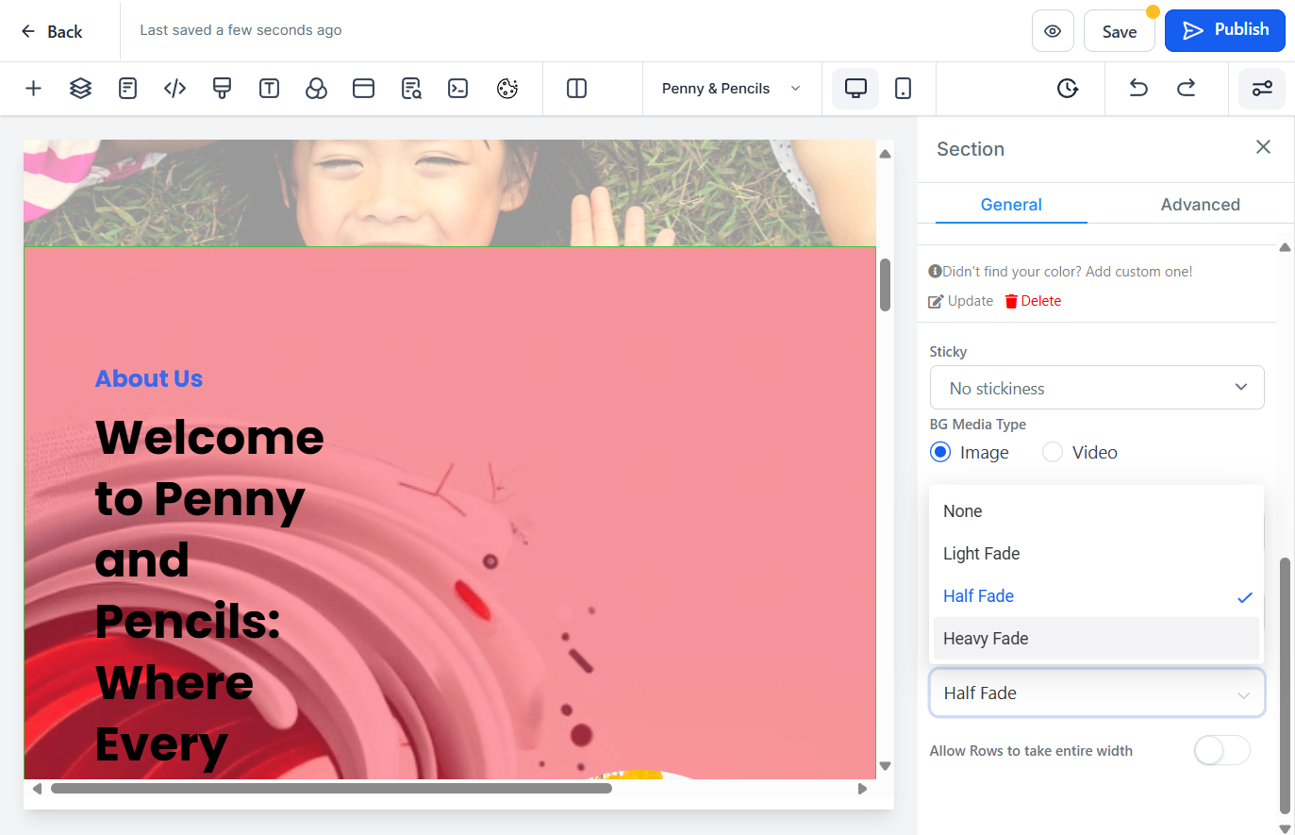Open the overlapping circles color icon

[316, 89]
